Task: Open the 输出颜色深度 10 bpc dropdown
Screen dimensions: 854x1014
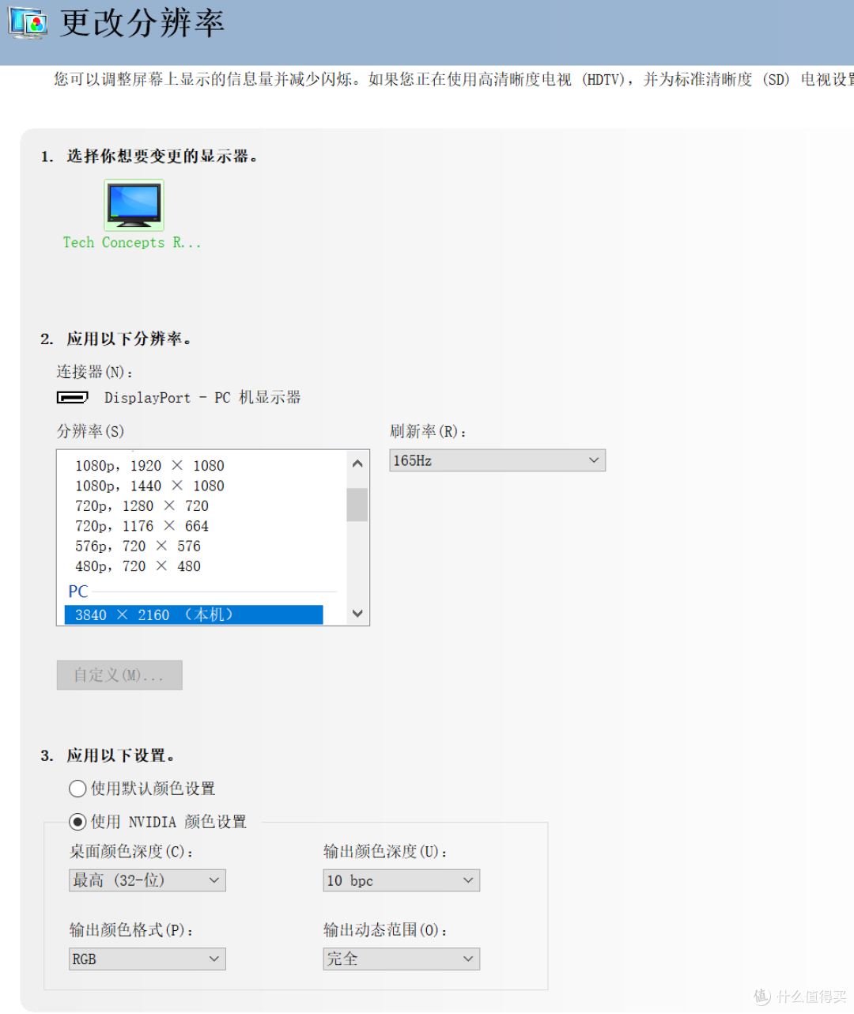Action: 400,880
